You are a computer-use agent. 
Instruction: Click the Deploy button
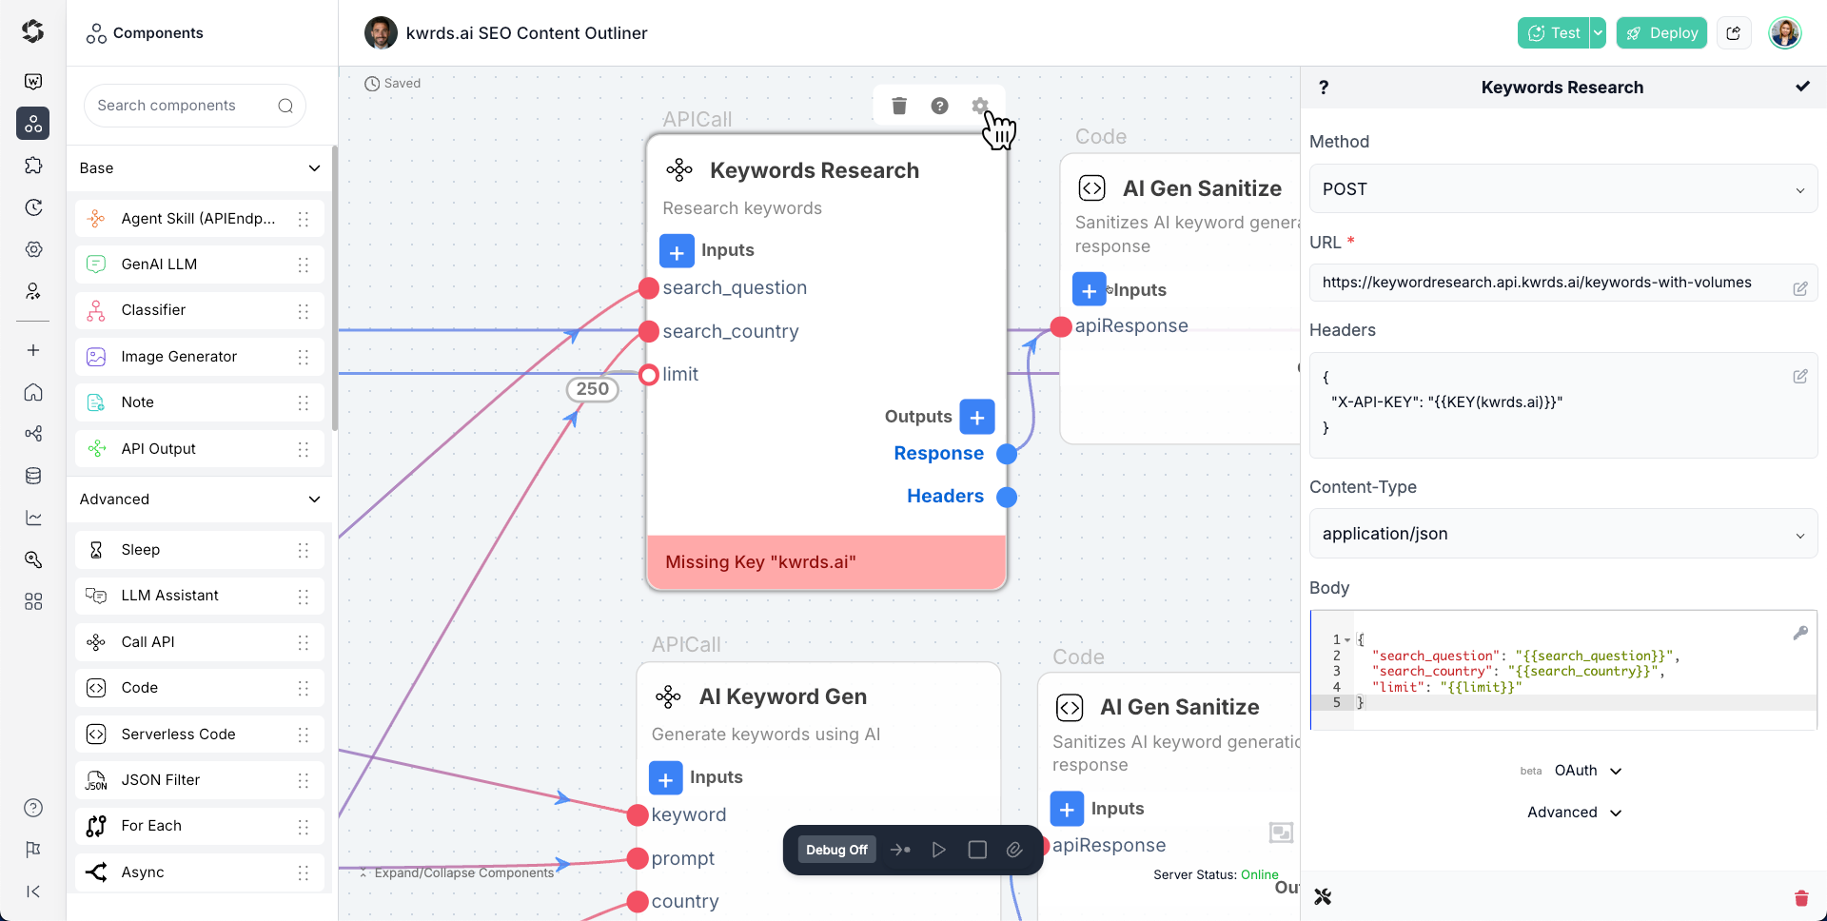(x=1661, y=33)
